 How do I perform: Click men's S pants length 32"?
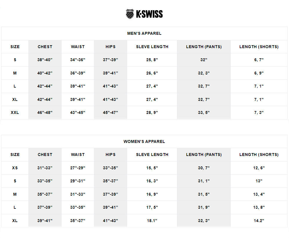click(204, 60)
